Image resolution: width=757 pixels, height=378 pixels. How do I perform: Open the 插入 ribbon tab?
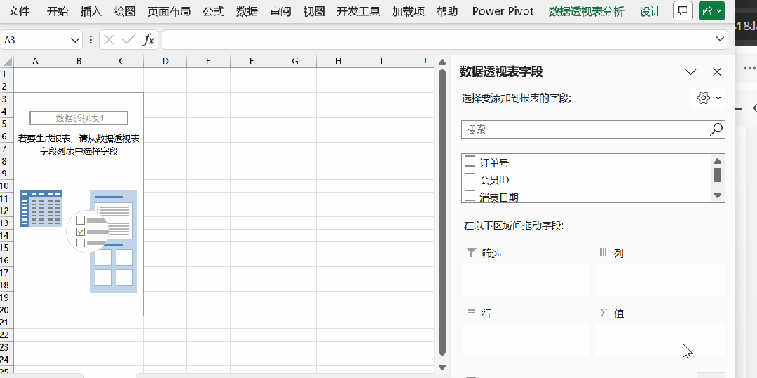(90, 12)
